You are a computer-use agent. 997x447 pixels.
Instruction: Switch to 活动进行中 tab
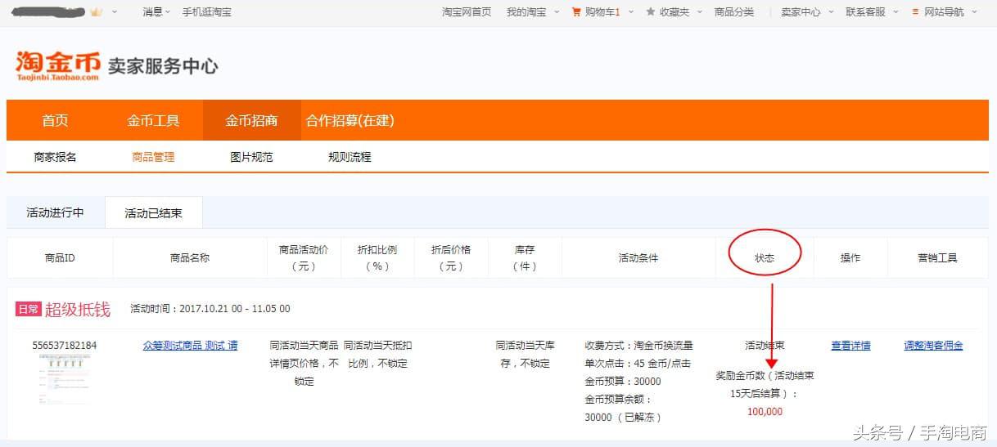tap(55, 212)
